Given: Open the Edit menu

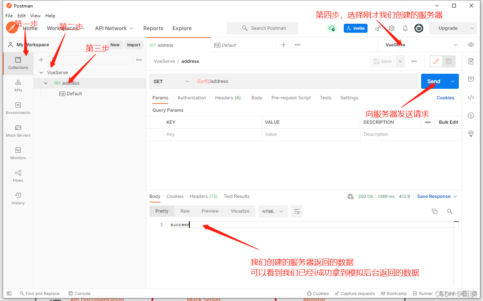Looking at the screenshot, I should pyautogui.click(x=22, y=16).
